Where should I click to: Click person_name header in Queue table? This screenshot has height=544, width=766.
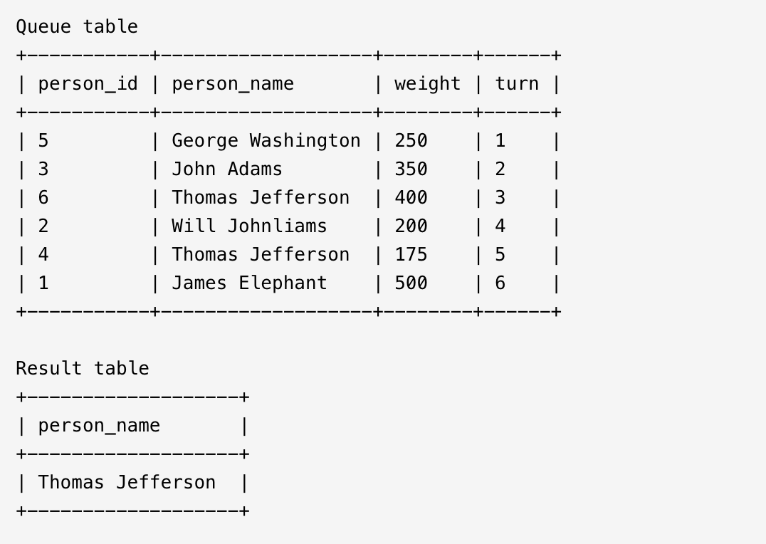tap(233, 84)
